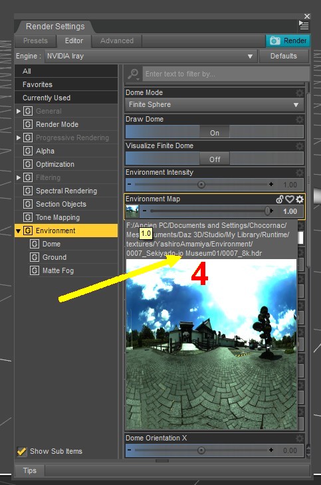Toggle Draw Dome switch off

(215, 133)
